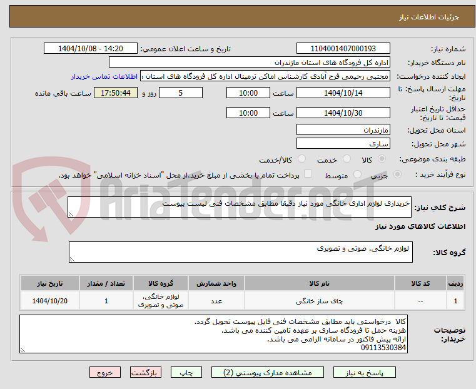Click the گروه کالا textarea
The width and height of the screenshot is (476, 389).
coord(240,252)
